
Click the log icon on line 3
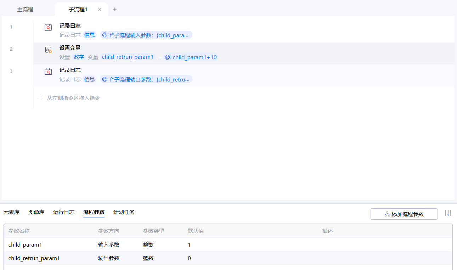coord(48,72)
